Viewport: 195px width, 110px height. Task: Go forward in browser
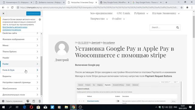point(8,7)
